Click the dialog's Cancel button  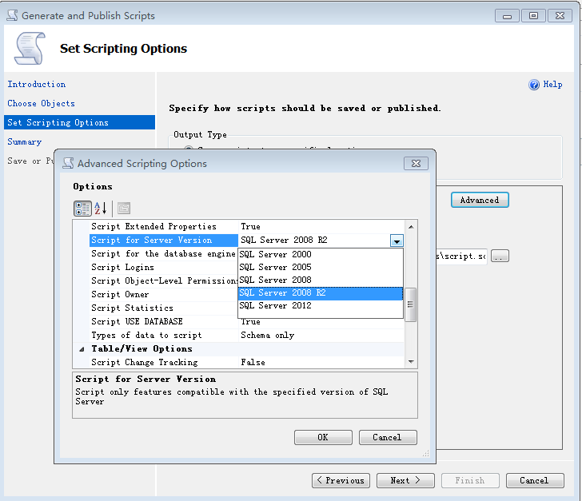(x=387, y=437)
